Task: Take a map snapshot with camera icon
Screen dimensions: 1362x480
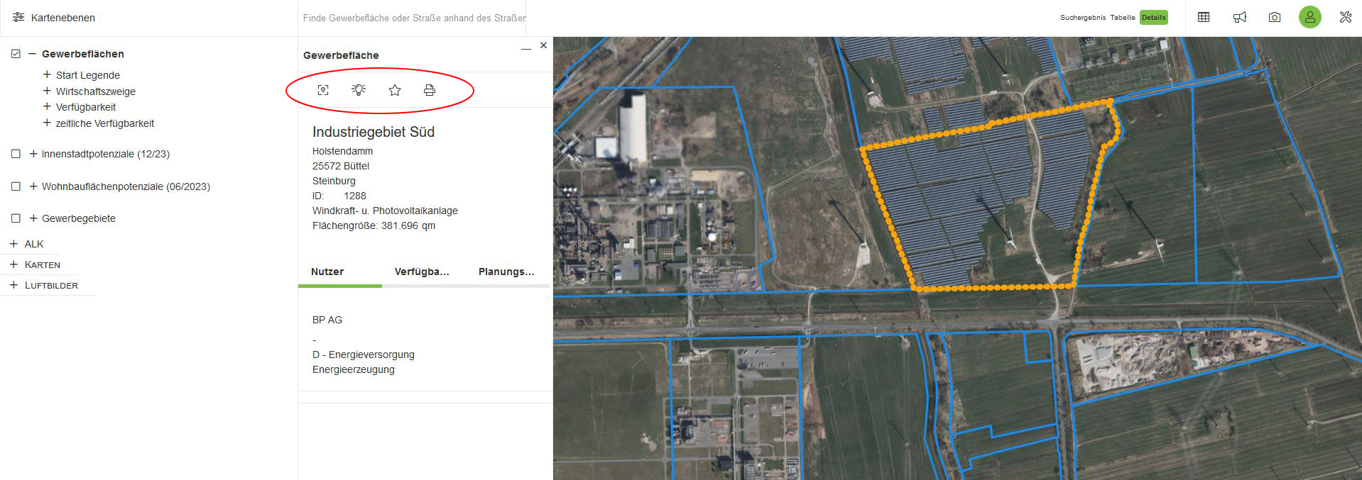Action: (x=1275, y=17)
